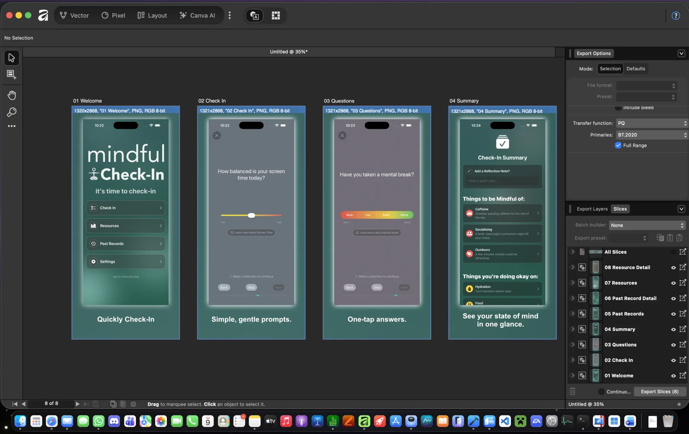Open WhatsApp from the dock

(x=99, y=421)
